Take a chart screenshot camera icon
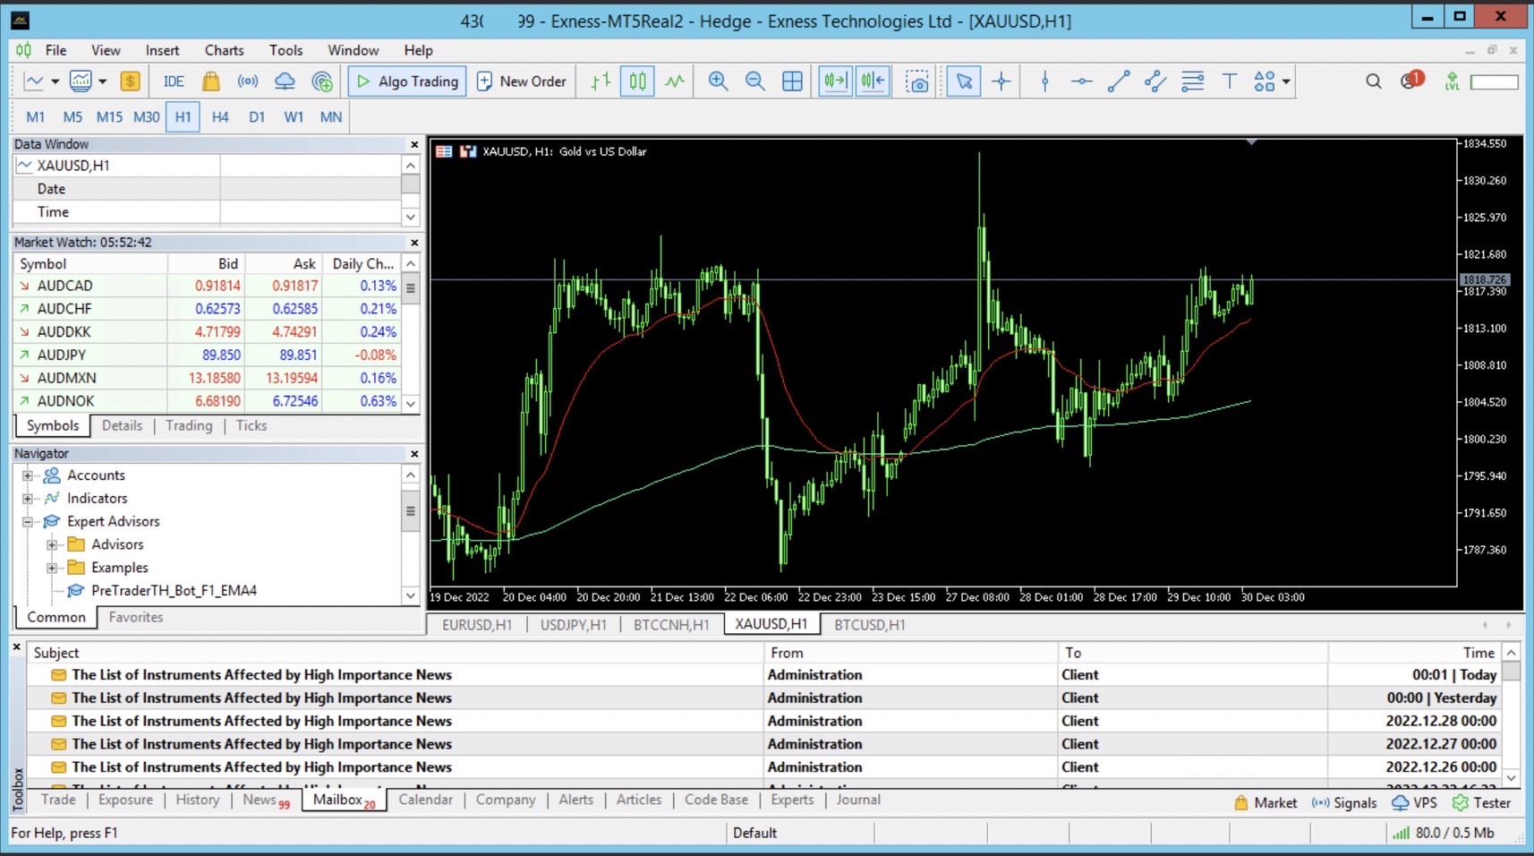 [916, 81]
